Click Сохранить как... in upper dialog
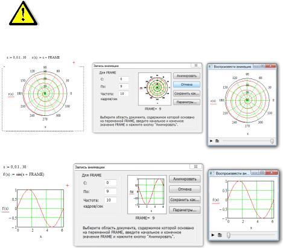Viewport: 283px width, 248px height. 186,94
